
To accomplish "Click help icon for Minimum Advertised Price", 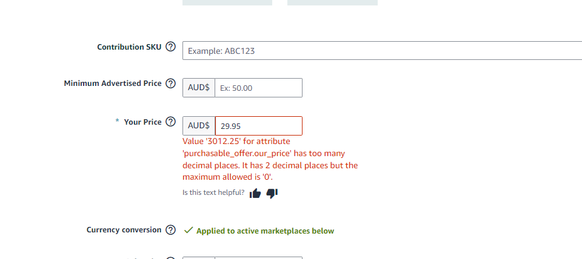I will tap(170, 84).
